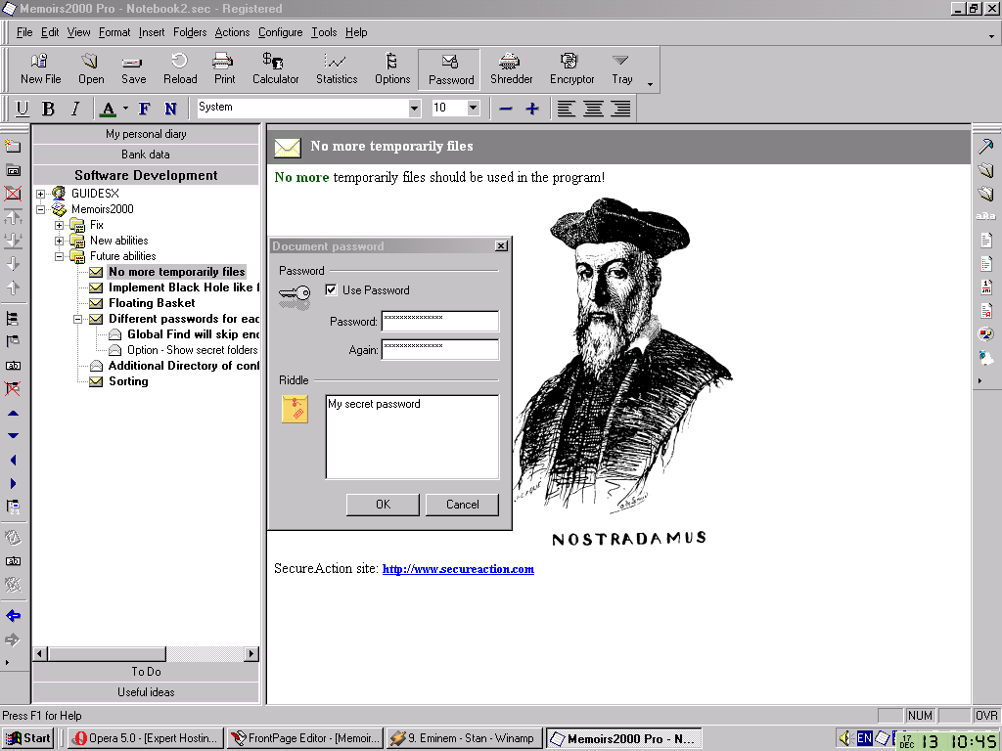
Task: Select the Shredder toolbar icon
Action: pyautogui.click(x=511, y=68)
